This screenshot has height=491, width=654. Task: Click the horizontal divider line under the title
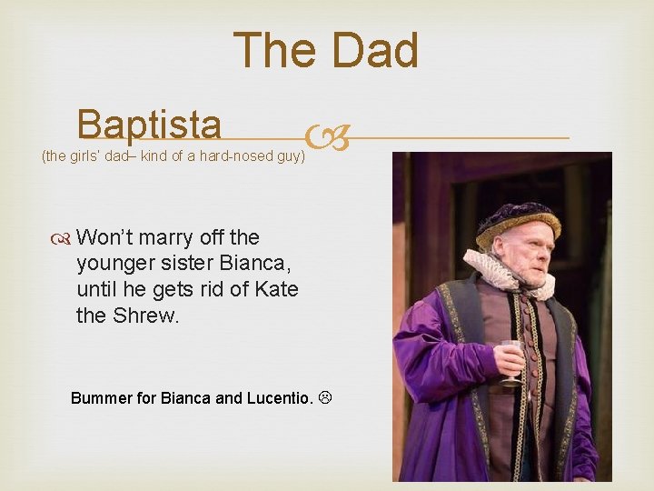pyautogui.click(x=454, y=136)
